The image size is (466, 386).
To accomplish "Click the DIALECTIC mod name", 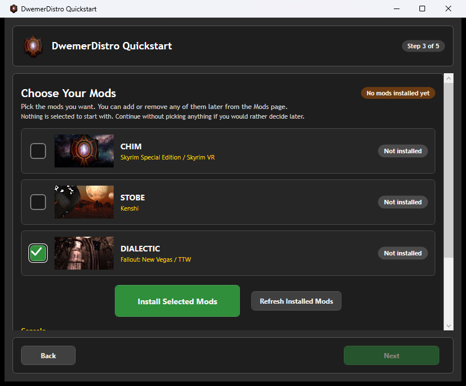I will (x=140, y=249).
